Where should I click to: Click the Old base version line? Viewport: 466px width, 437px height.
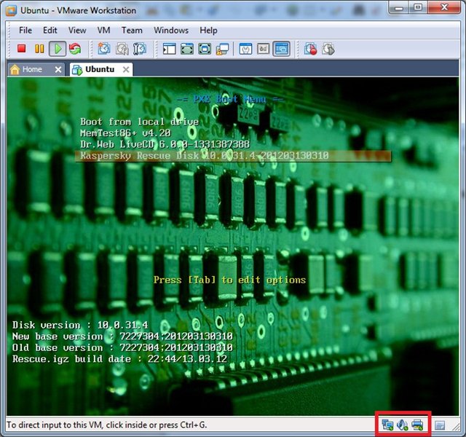click(x=122, y=347)
